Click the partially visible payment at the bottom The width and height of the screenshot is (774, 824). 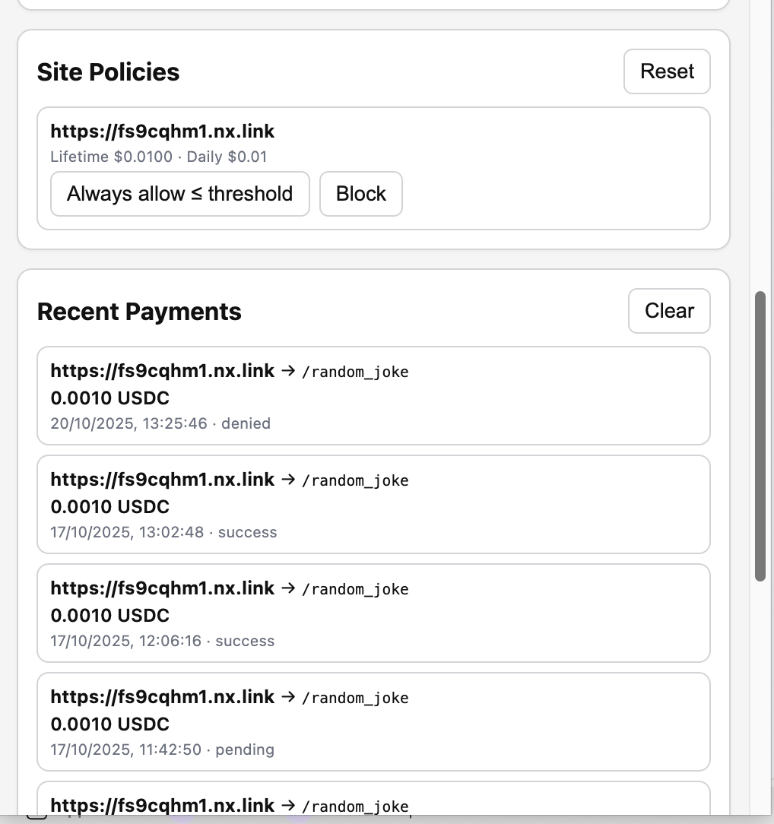click(x=373, y=803)
